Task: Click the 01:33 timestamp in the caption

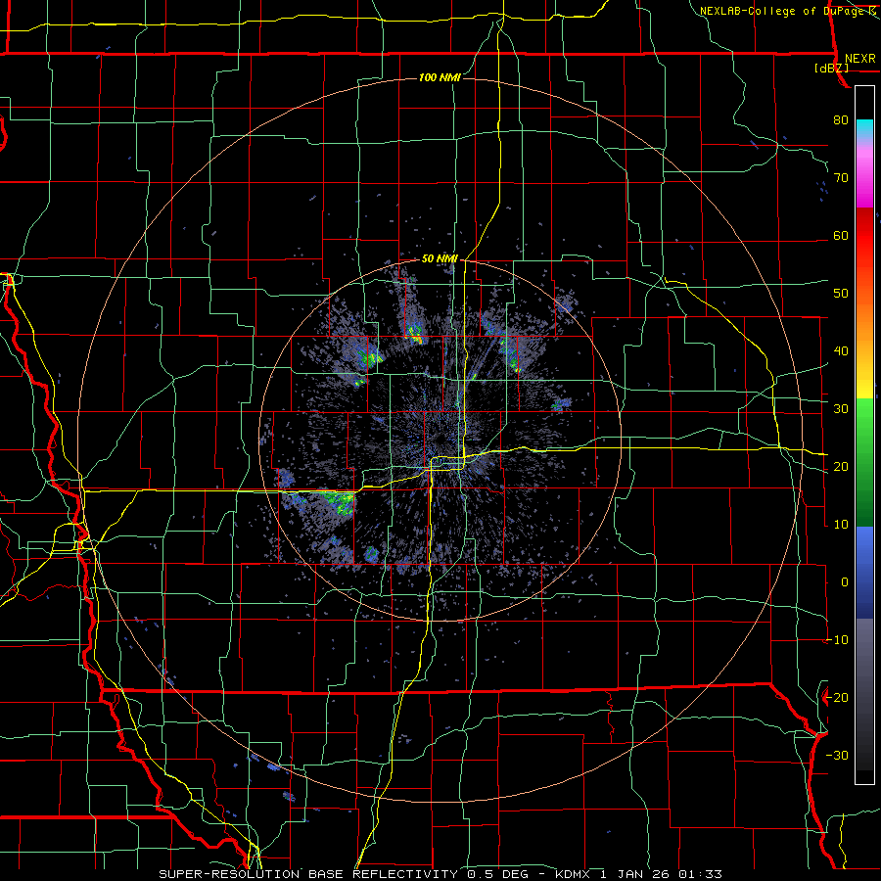Action: click(x=700, y=874)
